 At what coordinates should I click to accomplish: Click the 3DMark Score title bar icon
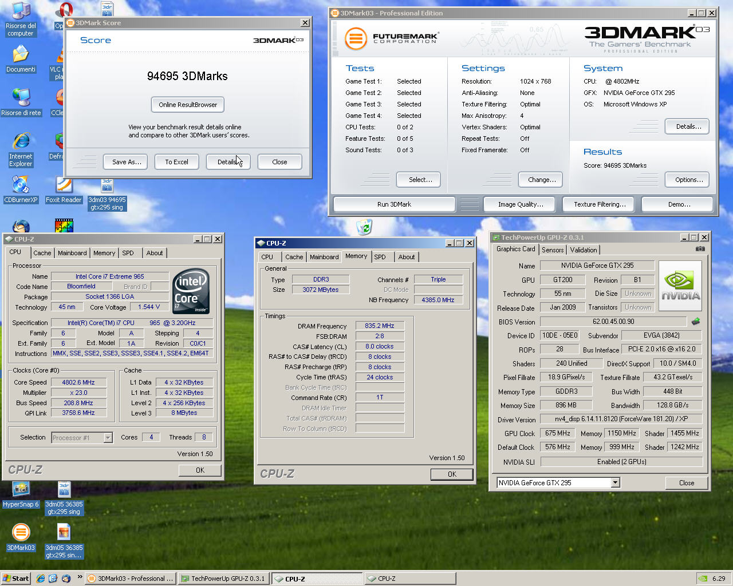(70, 23)
